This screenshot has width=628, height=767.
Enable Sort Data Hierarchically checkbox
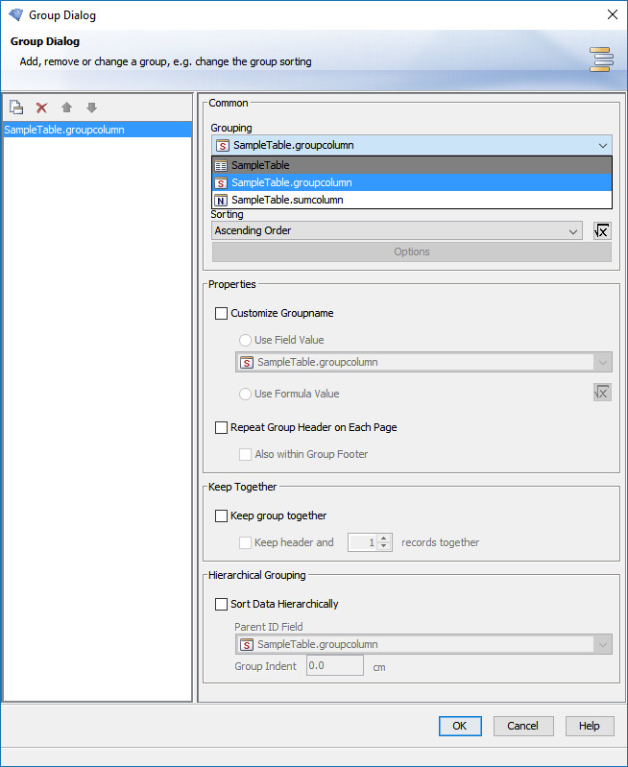pos(222,604)
